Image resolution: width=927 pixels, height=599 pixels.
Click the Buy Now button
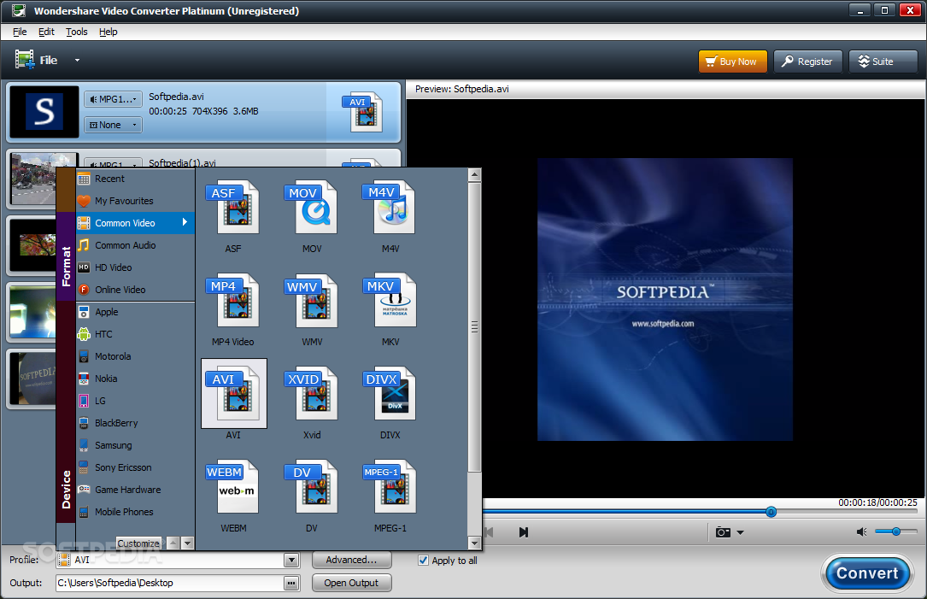pyautogui.click(x=732, y=62)
